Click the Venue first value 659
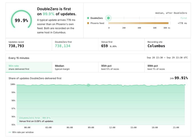 tap(104, 46)
